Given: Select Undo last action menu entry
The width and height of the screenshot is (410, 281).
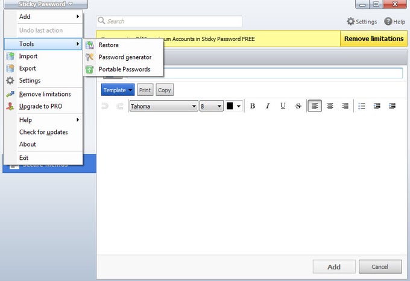Looking at the screenshot, I should [x=43, y=30].
